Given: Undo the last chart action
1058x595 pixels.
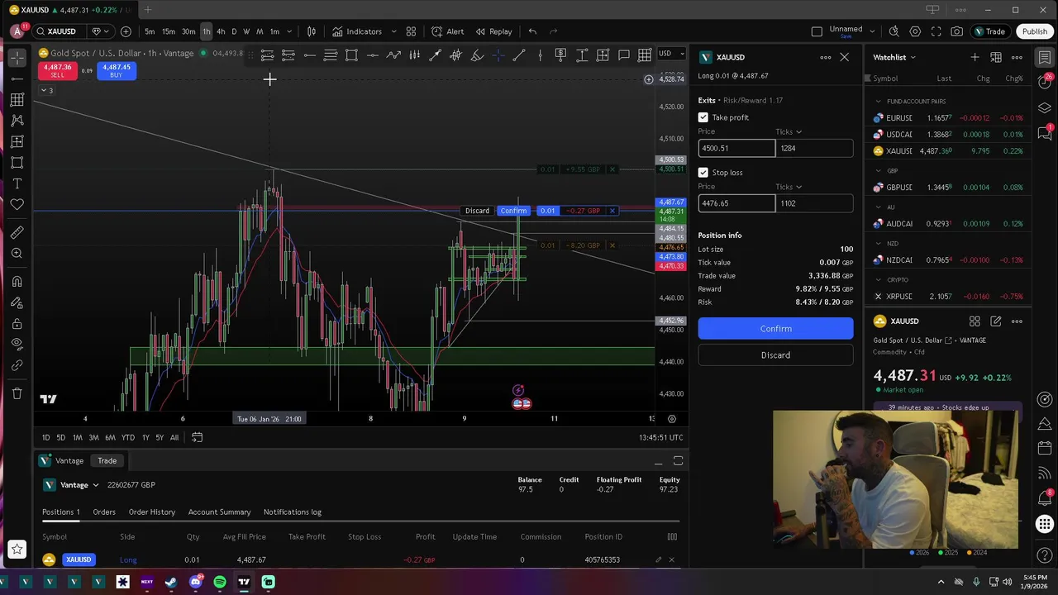Looking at the screenshot, I should coord(532,31).
